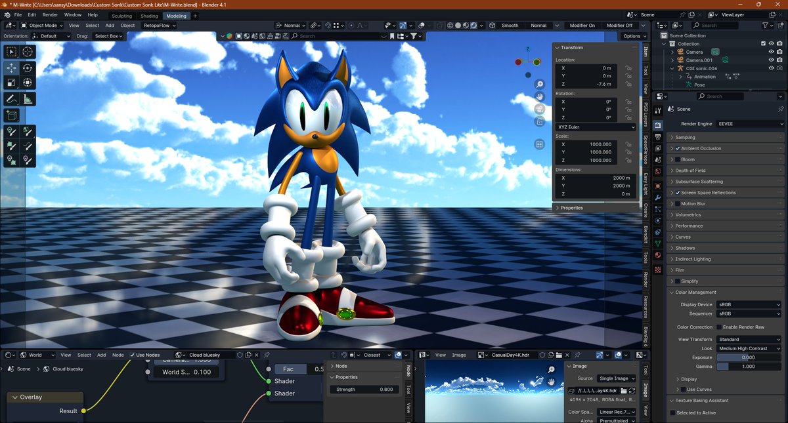The height and width of the screenshot is (423, 788).
Task: Open the folder icon next to image path
Action: pyautogui.click(x=623, y=391)
